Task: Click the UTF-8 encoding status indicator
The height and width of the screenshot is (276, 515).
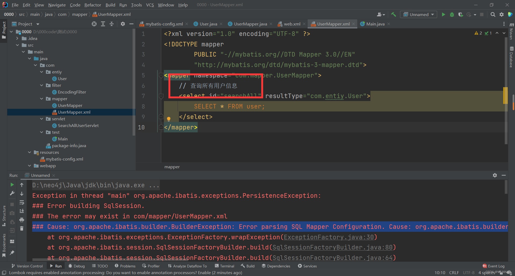Action: [x=469, y=273]
